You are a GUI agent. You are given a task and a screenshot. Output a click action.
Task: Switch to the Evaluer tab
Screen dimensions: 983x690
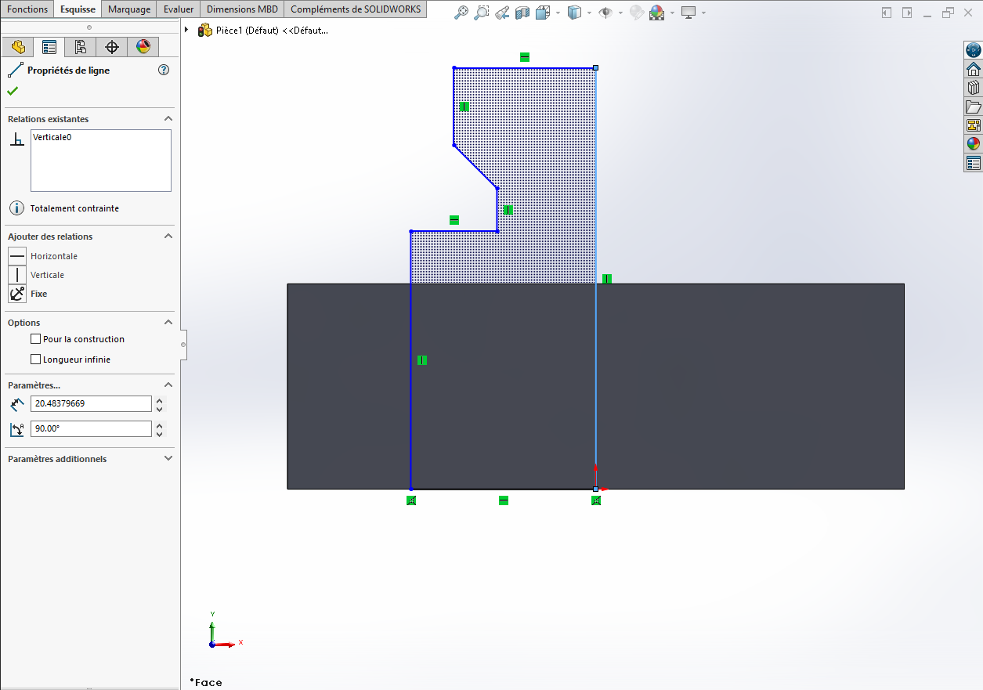tap(179, 9)
